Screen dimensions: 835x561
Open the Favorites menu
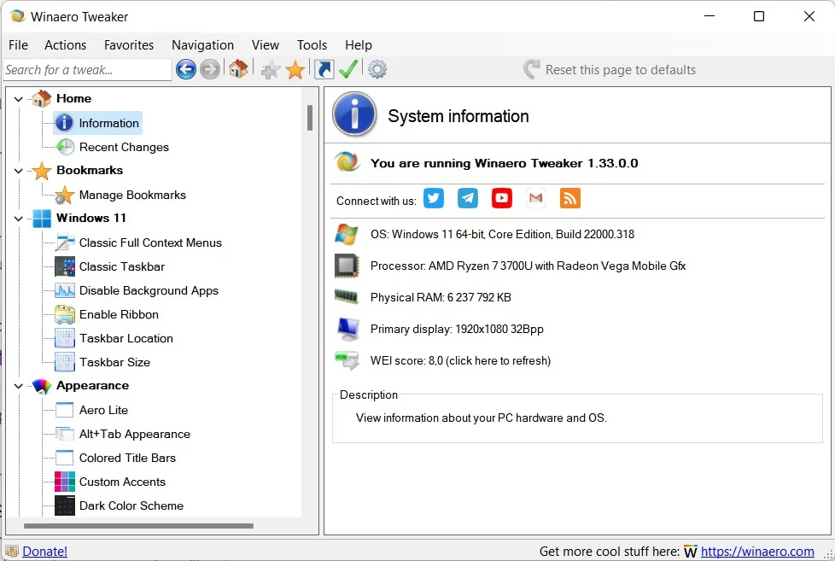128,45
